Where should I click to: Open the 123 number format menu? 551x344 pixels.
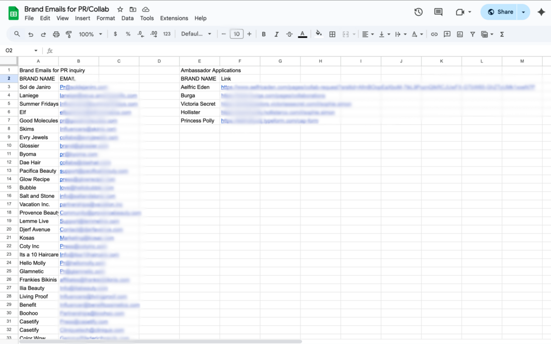(x=167, y=34)
